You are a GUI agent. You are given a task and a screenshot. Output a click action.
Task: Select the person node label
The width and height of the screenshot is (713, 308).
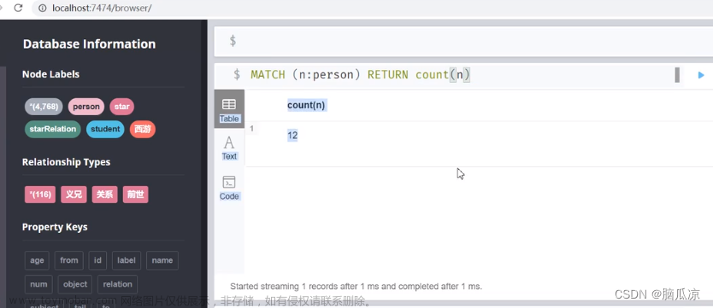(86, 107)
